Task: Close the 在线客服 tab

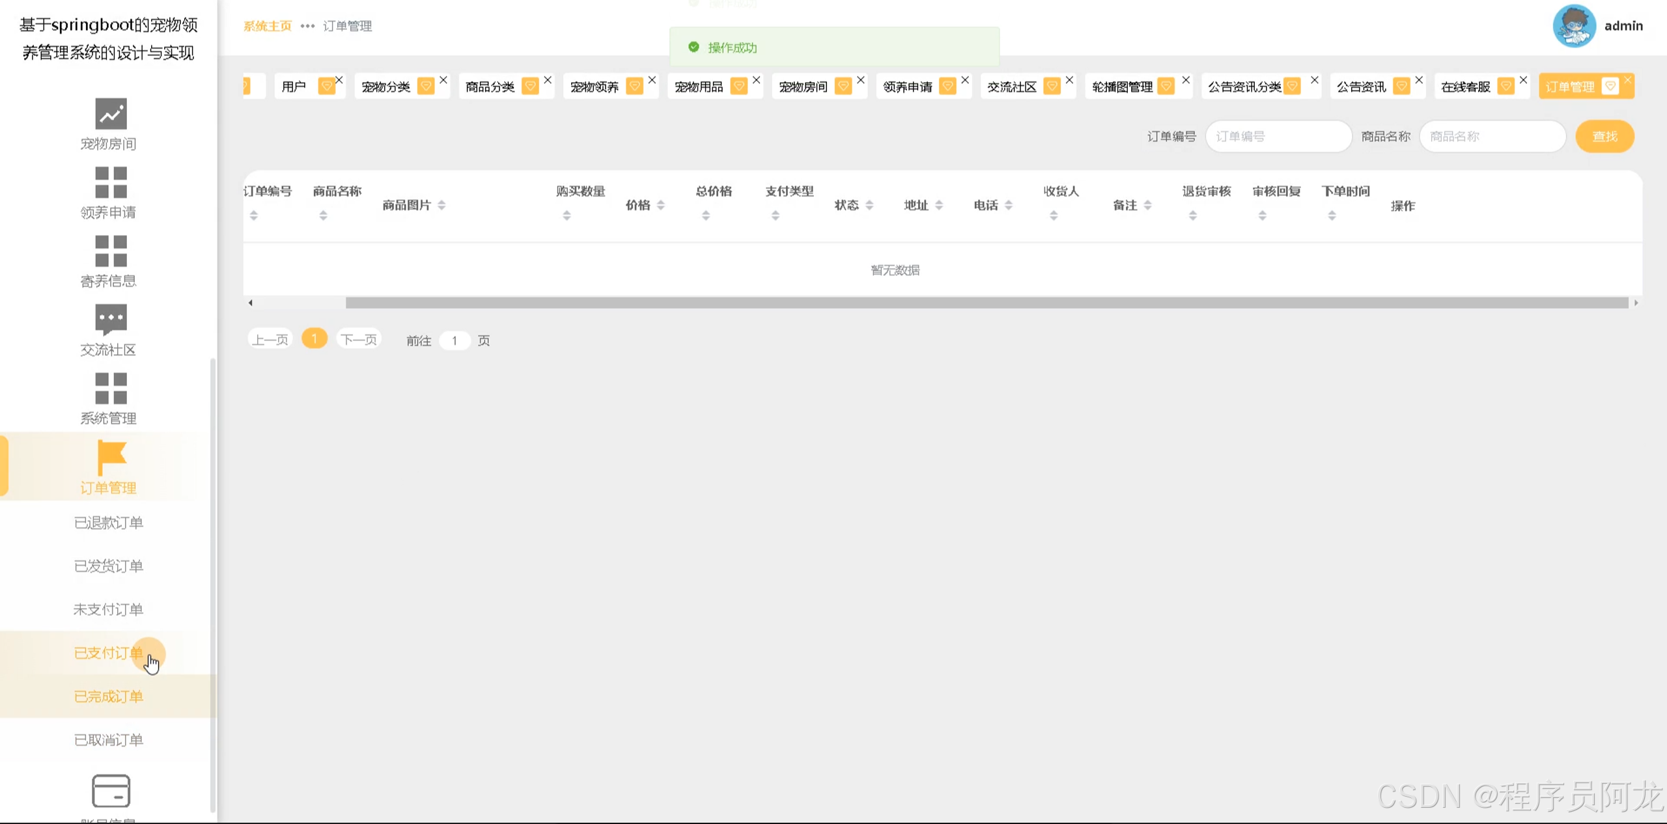Action: 1523,80
